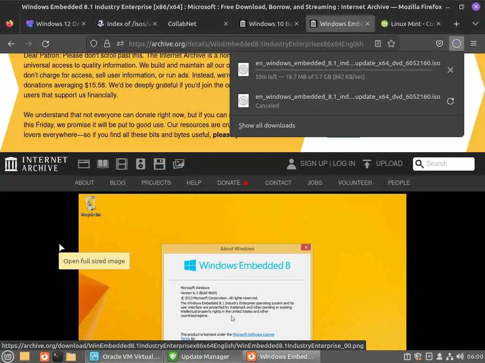
Task: Close the CollabNet tab
Action: [x=226, y=24]
